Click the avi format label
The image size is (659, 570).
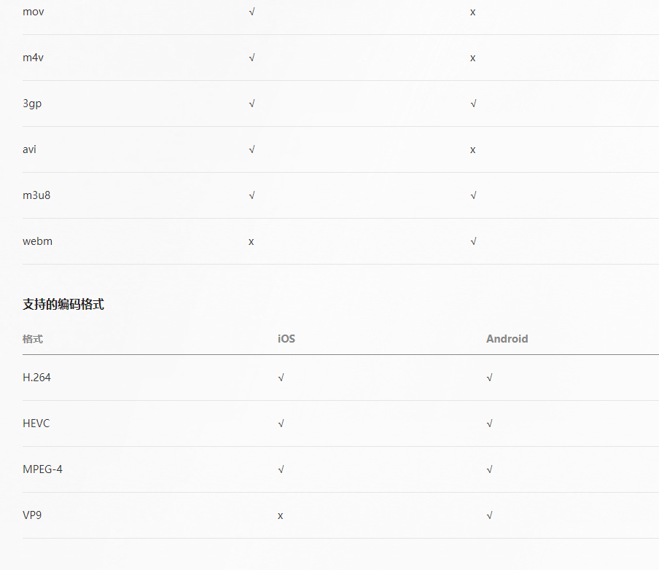click(x=29, y=149)
